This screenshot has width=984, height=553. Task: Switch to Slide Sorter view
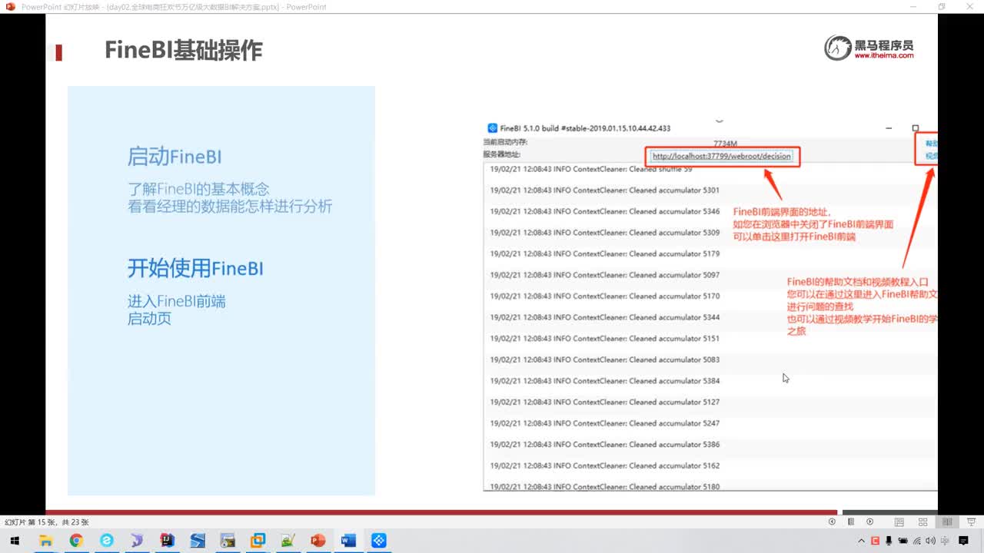point(923,522)
